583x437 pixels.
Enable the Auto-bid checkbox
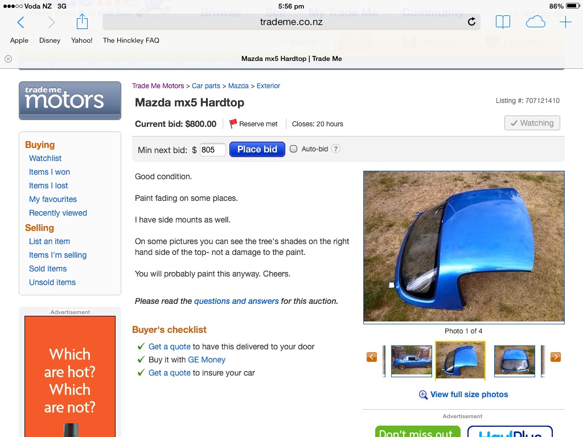(x=293, y=149)
